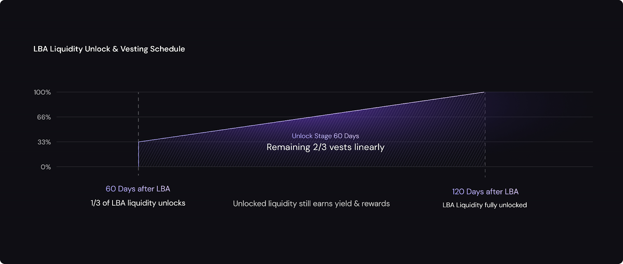Select the 100% y-axis label
Image resolution: width=623 pixels, height=264 pixels.
click(42, 92)
